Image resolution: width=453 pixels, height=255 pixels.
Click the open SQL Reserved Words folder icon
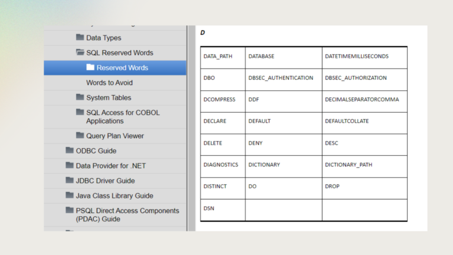tap(80, 53)
